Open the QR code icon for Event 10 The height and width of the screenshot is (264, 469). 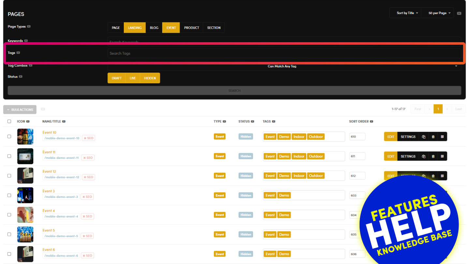[442, 137]
